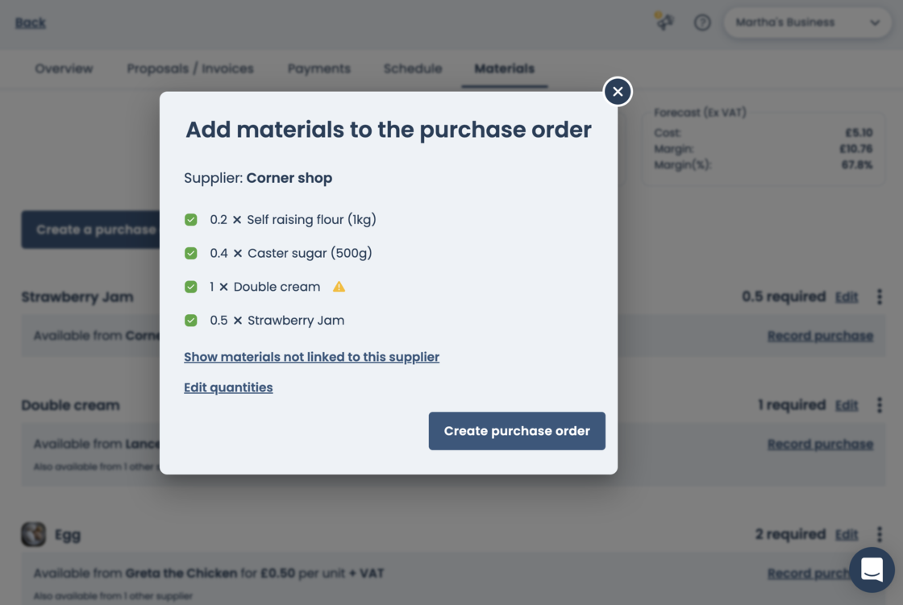Open the Proposals / Invoices tab
Viewport: 903px width, 605px height.
pos(190,68)
